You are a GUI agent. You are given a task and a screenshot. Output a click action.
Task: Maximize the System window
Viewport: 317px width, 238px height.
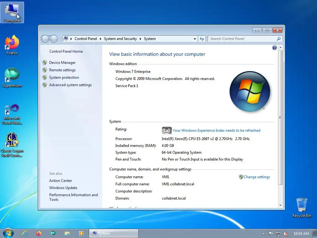[x=267, y=30]
